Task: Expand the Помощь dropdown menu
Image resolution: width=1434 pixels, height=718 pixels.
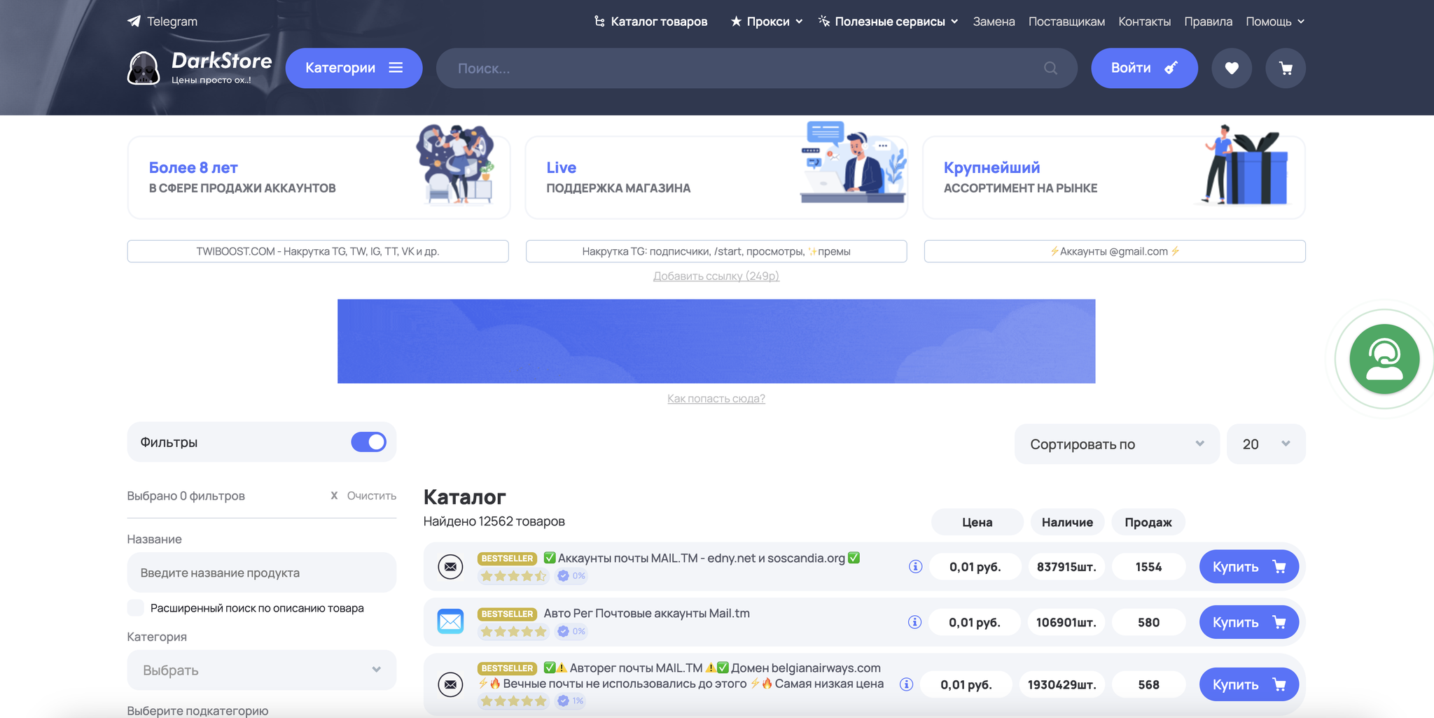Action: (x=1275, y=22)
